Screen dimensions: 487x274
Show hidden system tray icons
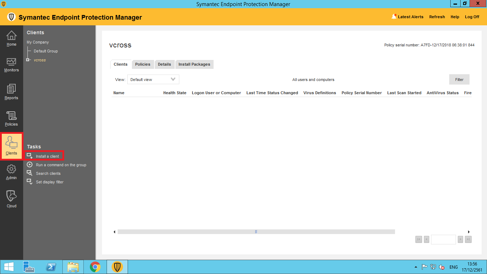pos(416,267)
